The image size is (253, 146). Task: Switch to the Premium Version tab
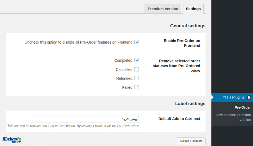163,9
